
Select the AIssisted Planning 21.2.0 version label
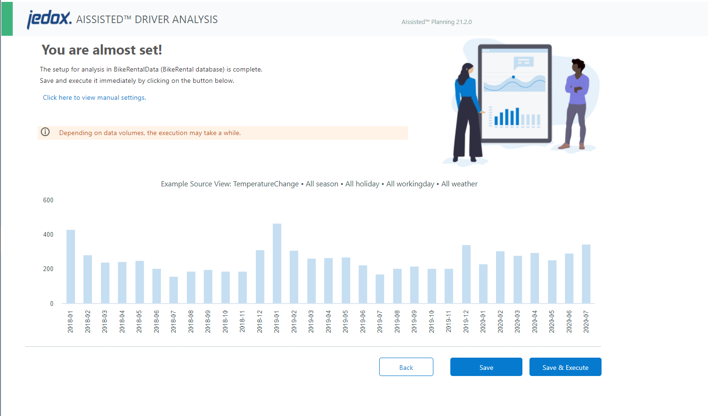click(436, 22)
